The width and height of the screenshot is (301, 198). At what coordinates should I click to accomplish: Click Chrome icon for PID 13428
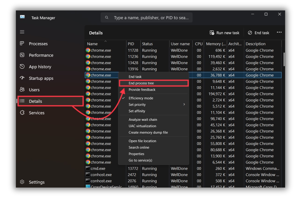(x=88, y=63)
